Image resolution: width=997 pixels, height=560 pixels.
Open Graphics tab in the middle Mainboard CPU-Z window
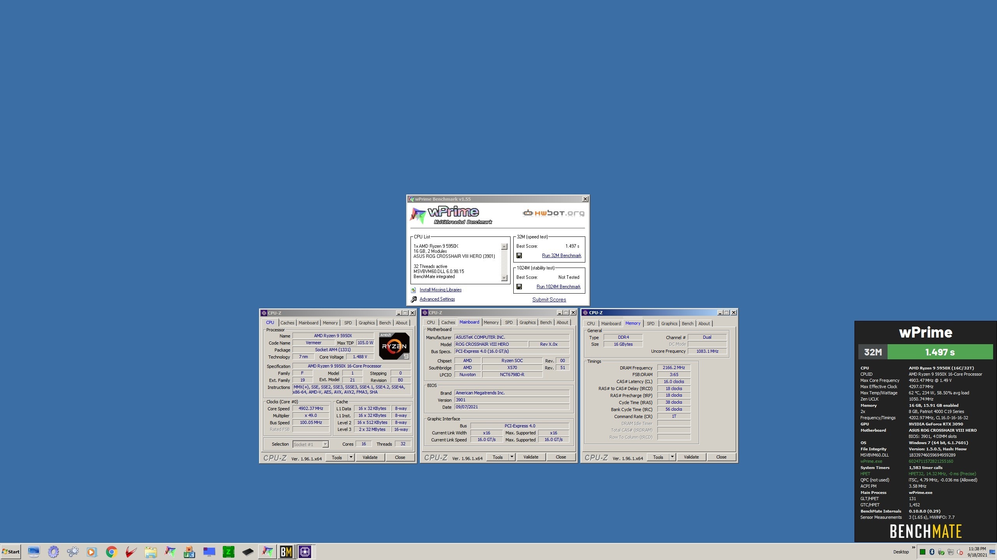[x=527, y=322]
